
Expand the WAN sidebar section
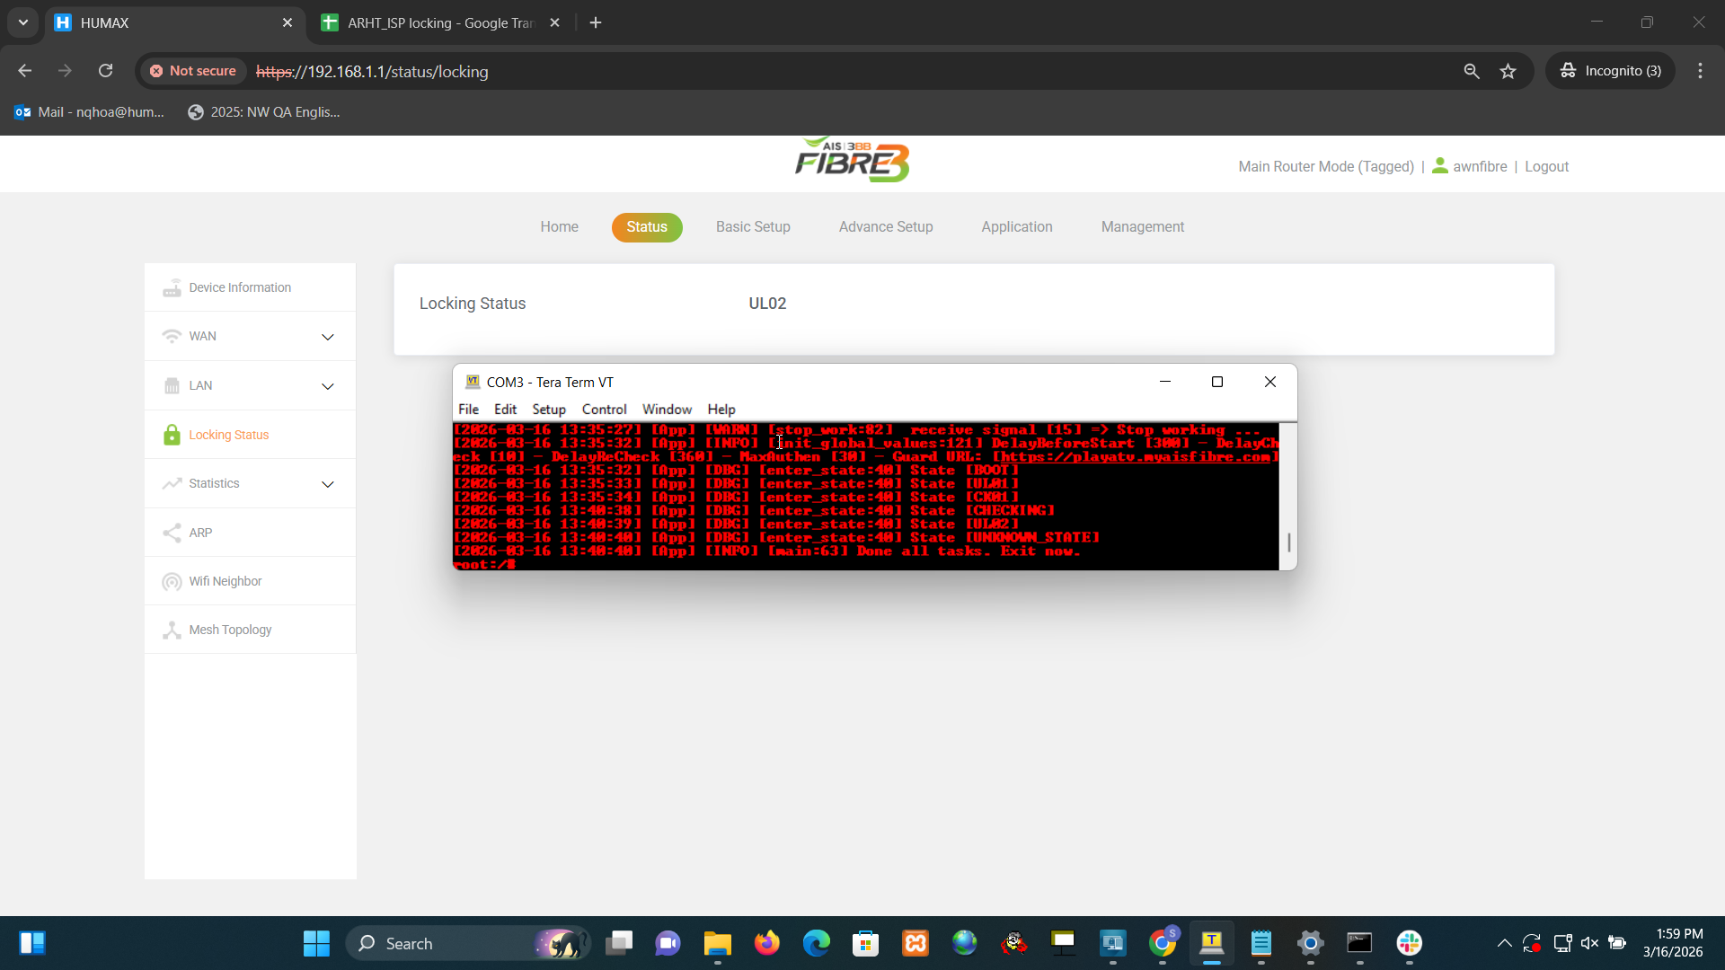point(328,337)
